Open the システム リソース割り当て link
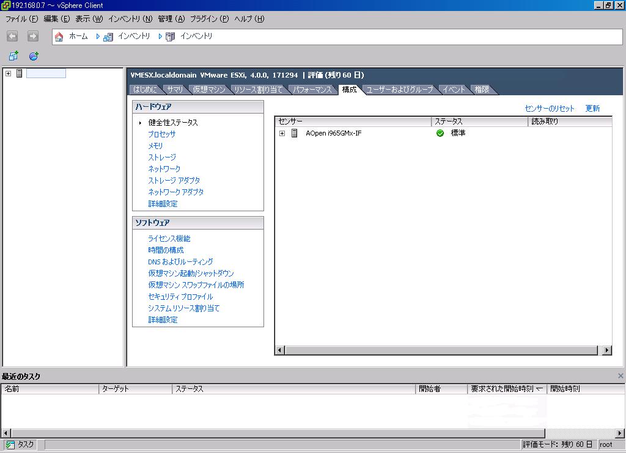The image size is (626, 453). [184, 308]
